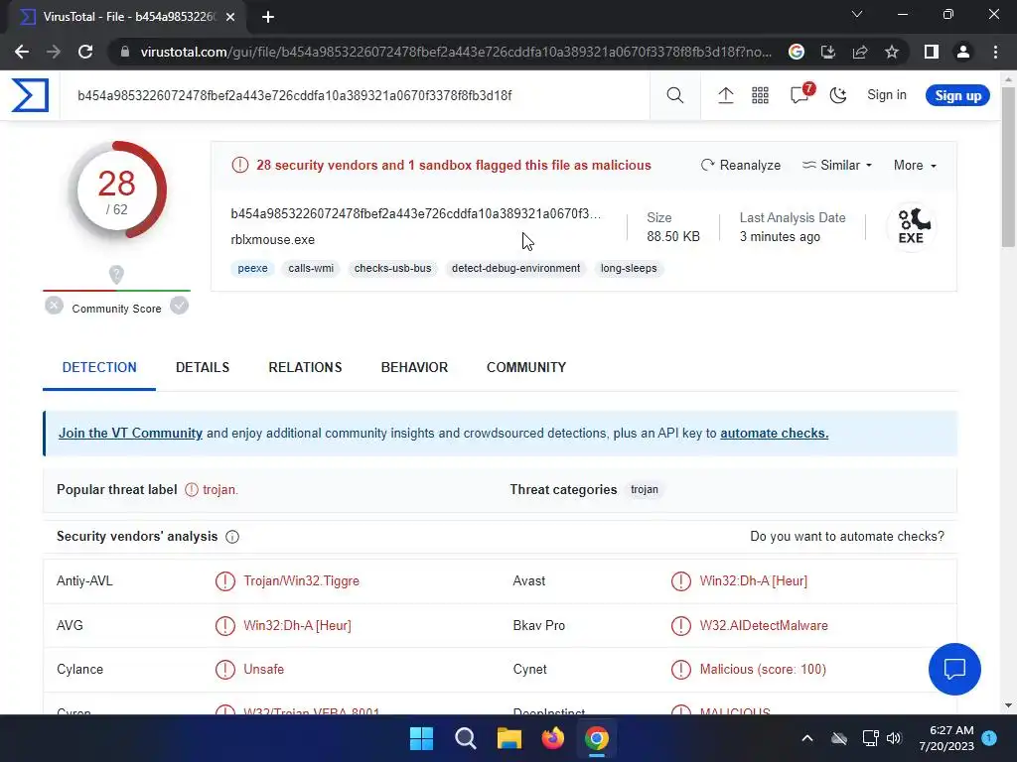Click the Google icon in address bar
Viewport: 1017px width, 762px height.
tap(797, 52)
